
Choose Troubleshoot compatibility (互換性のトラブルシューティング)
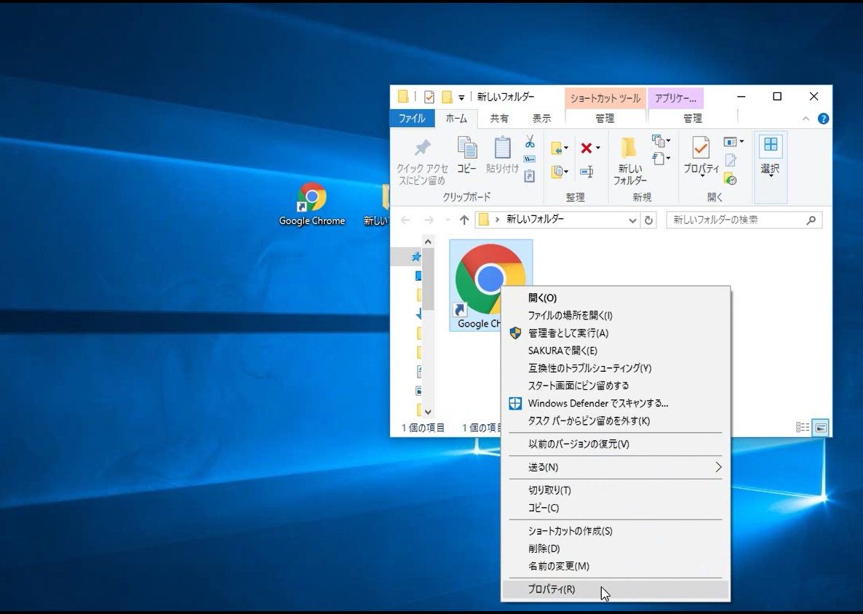pos(616,368)
